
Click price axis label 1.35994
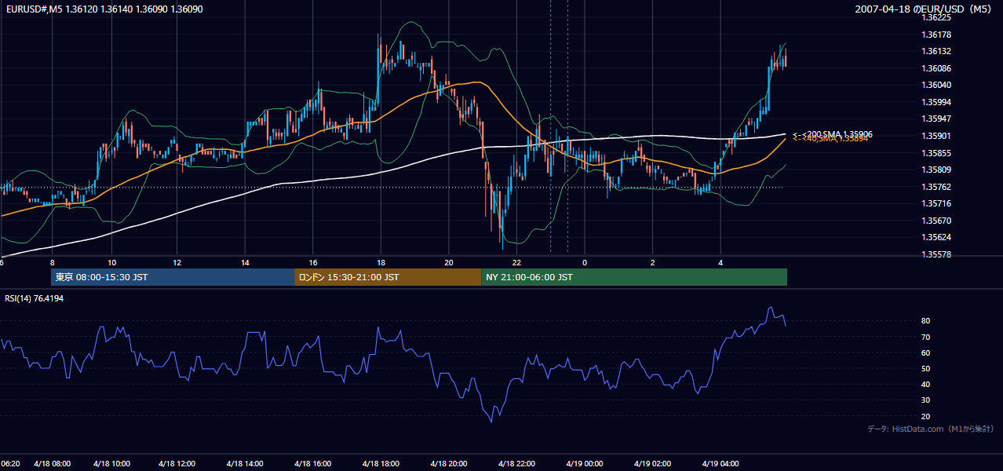pos(936,102)
